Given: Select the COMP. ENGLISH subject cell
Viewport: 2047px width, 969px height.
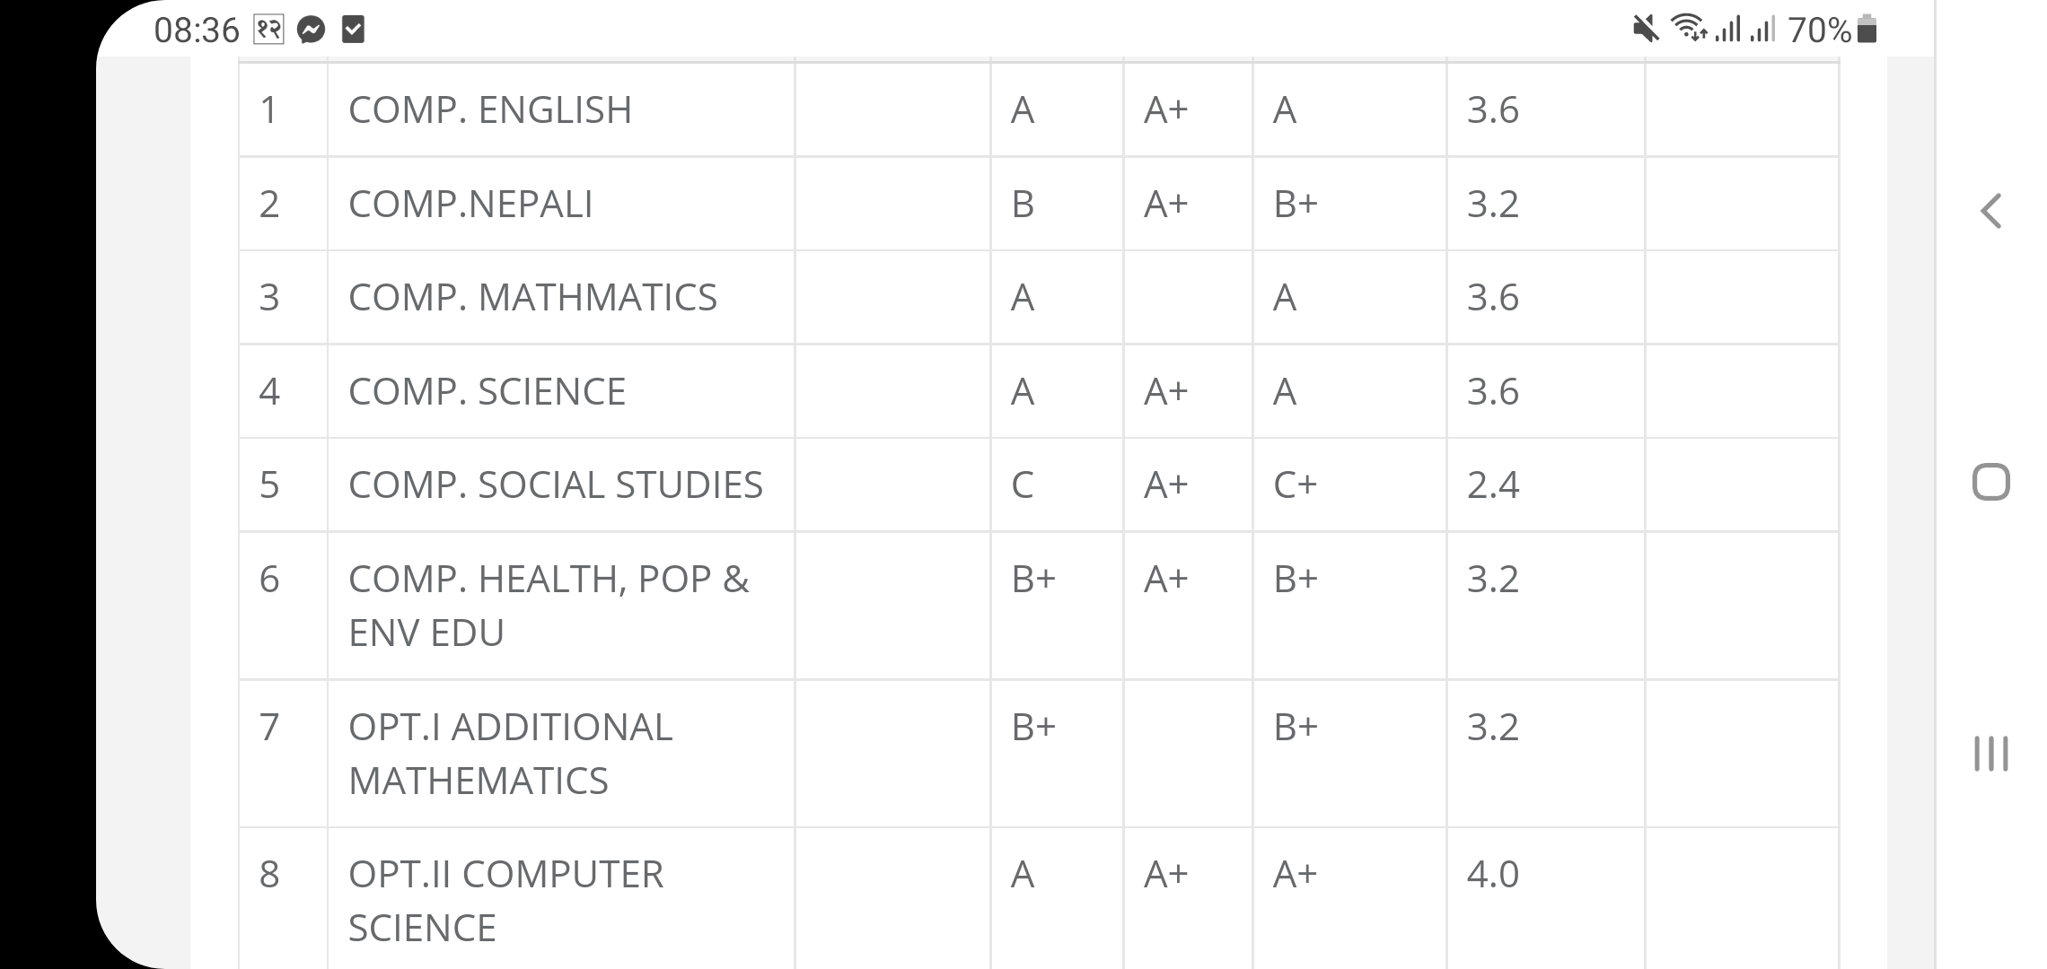Looking at the screenshot, I should (x=490, y=110).
